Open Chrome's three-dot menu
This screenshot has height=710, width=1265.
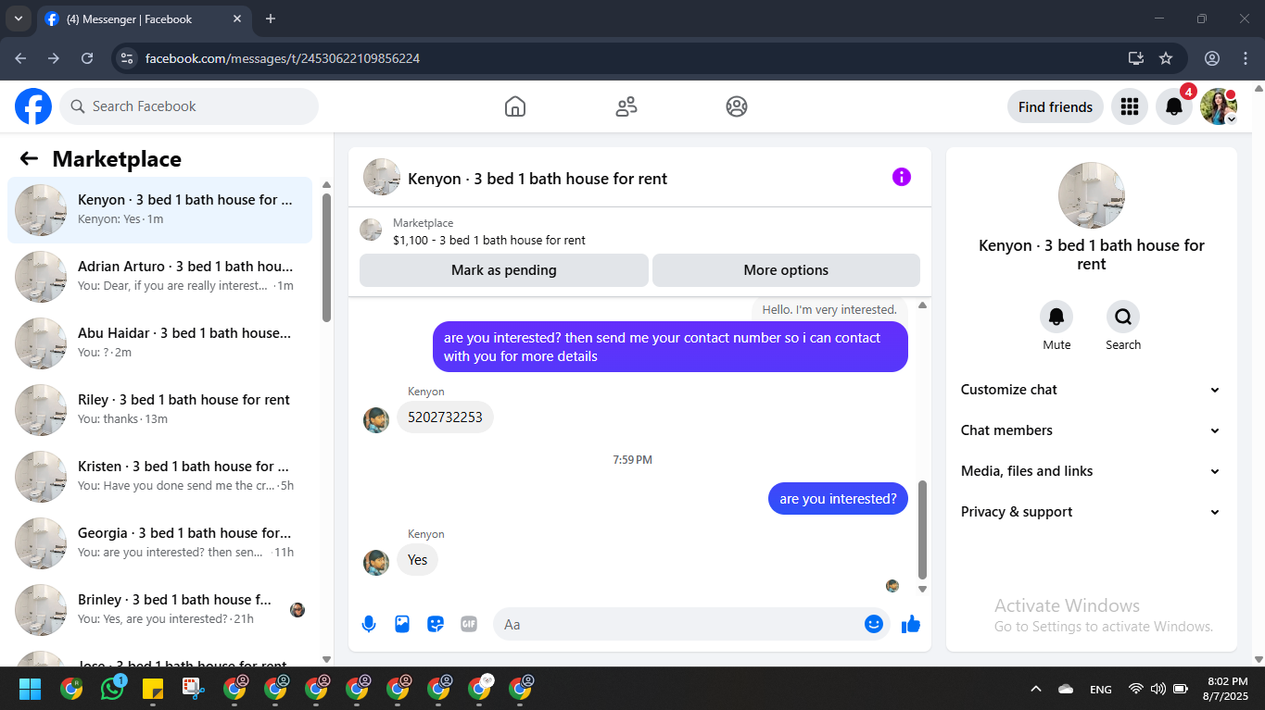coord(1246,58)
